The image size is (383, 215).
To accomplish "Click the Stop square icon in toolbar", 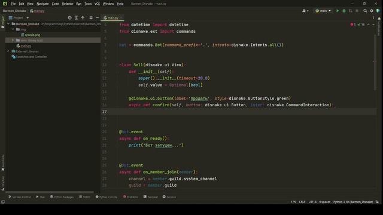I will [x=357, y=11].
